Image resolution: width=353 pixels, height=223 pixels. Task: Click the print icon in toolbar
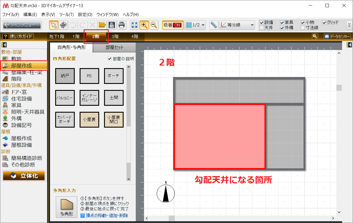click(122, 25)
